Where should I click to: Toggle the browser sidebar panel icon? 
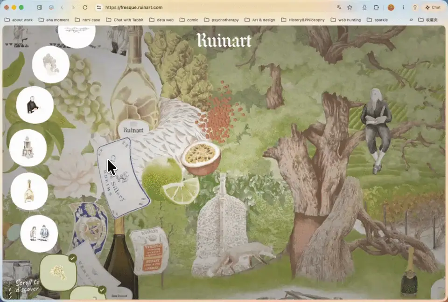(x=40, y=7)
